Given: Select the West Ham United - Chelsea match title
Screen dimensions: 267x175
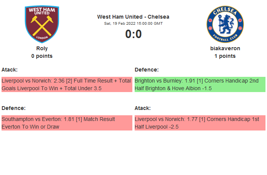Looking at the screenshot, I should (133, 17).
